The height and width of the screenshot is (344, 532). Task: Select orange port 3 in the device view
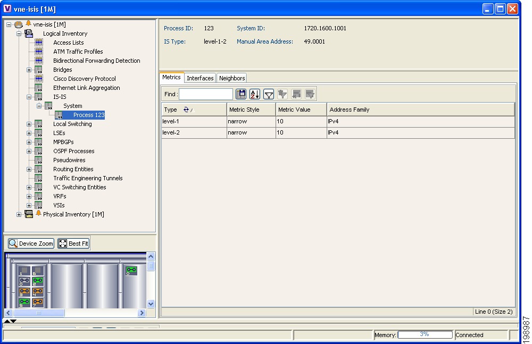click(x=24, y=291)
